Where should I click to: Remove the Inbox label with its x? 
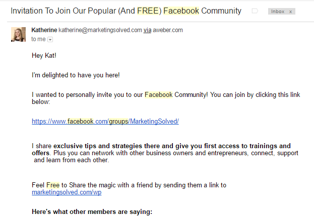tap(291, 12)
